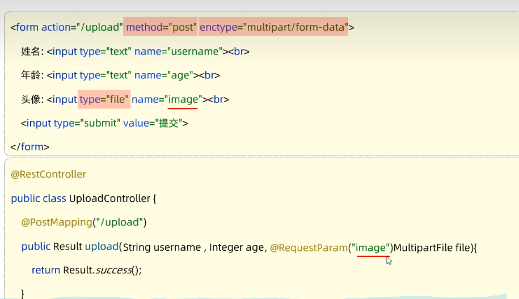
Task: Click the highlighted type="file" attribute
Action: pos(104,99)
